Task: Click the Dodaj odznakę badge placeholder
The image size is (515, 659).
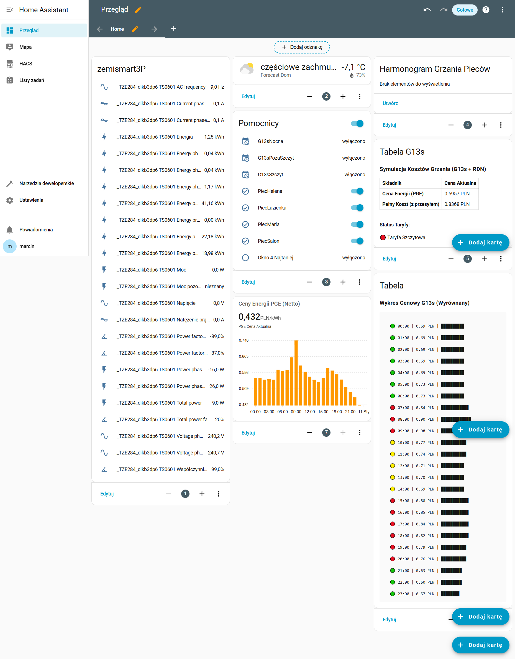Action: point(302,47)
